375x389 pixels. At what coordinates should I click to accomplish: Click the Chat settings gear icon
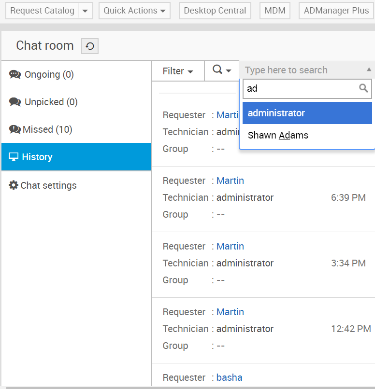pyautogui.click(x=14, y=185)
